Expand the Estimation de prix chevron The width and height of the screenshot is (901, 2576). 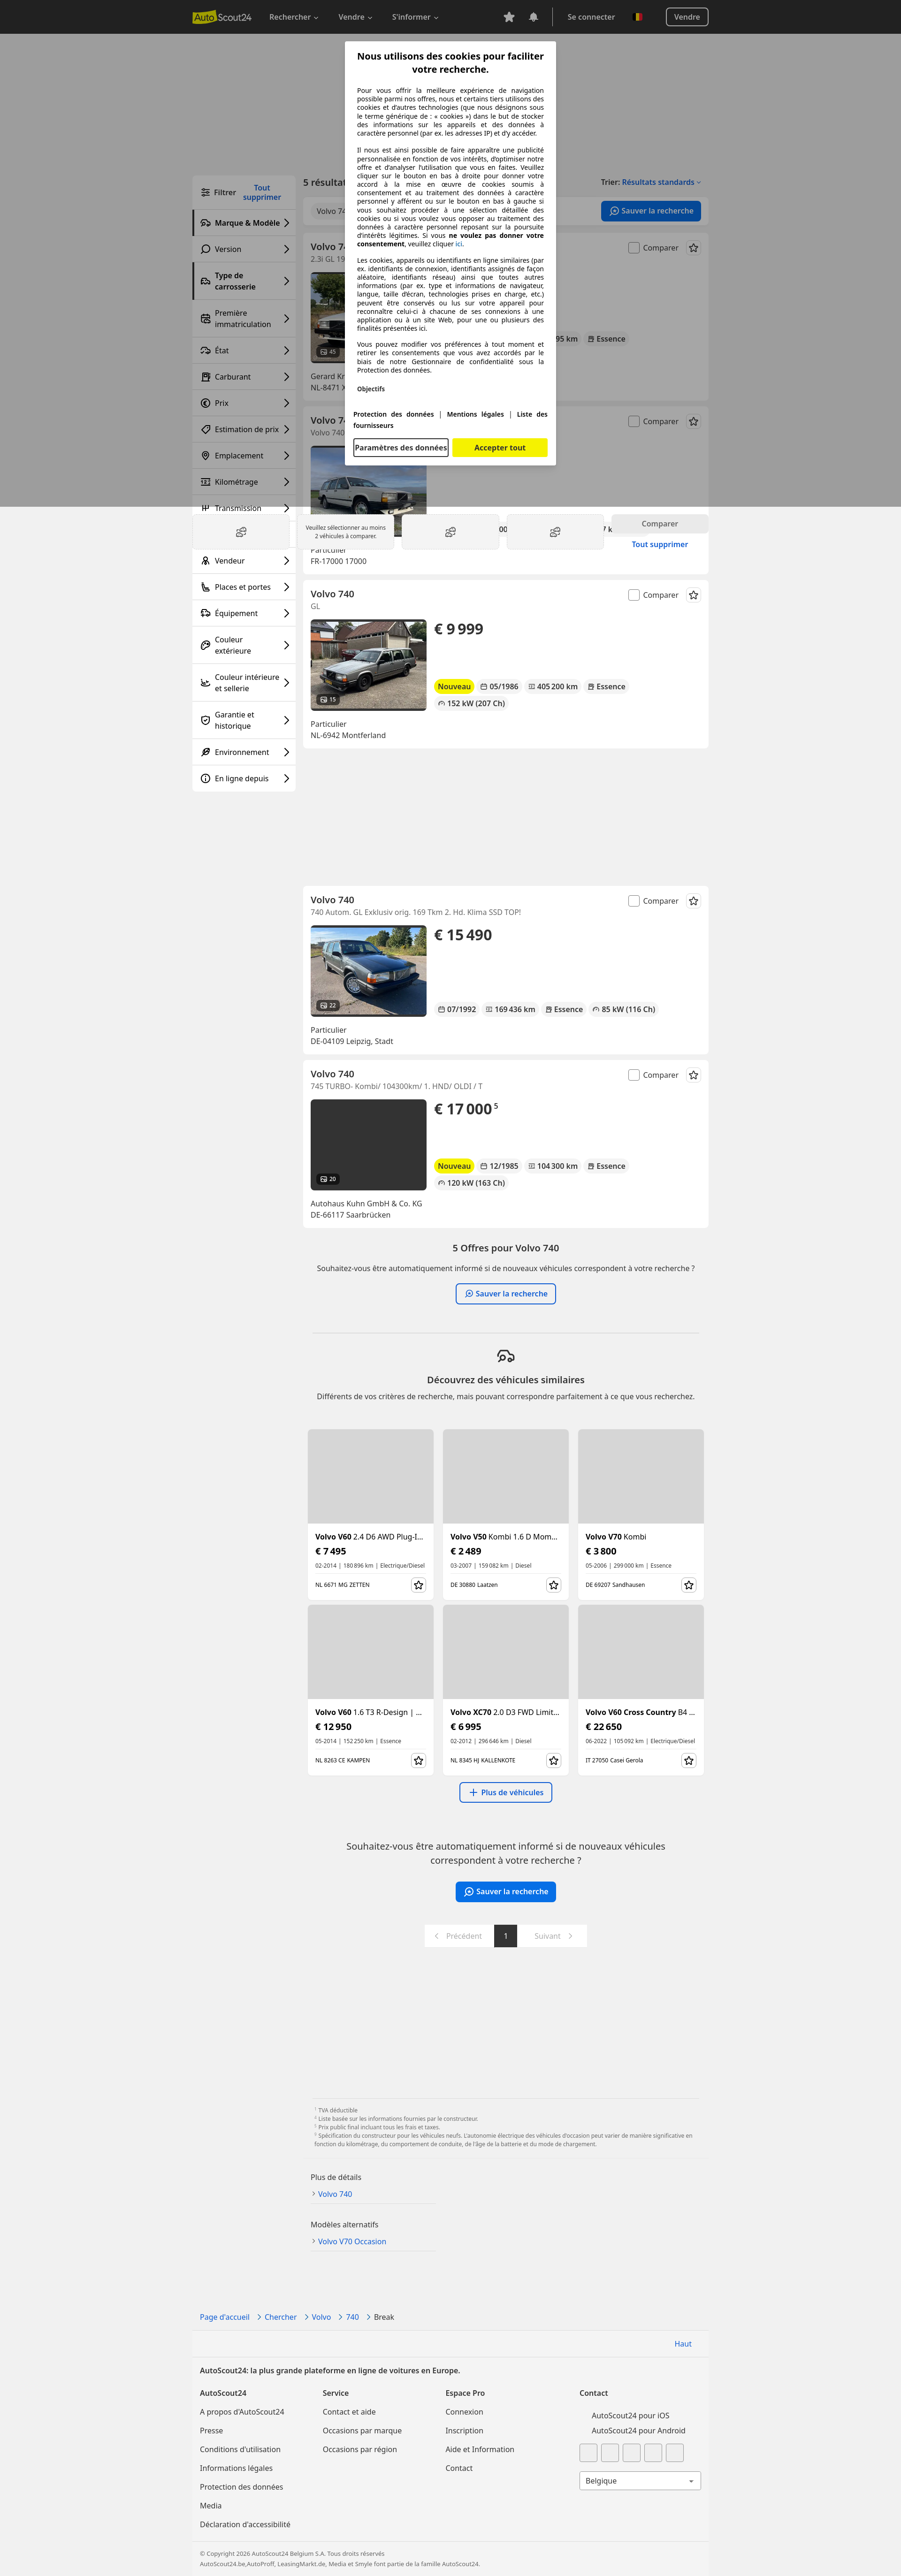point(286,429)
